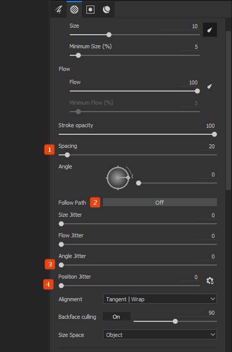Click the Flow section header label
This screenshot has height=352, width=232.
pos(64,69)
